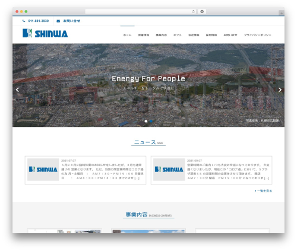Click the photo credit text on slide
The width and height of the screenshot is (297, 251).
point(263,120)
